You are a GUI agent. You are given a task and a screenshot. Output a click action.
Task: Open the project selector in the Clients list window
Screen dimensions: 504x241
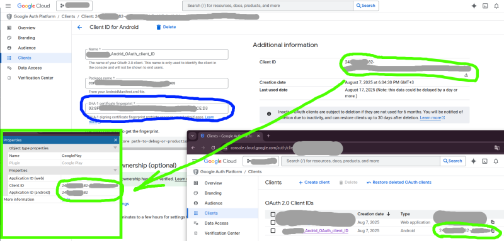pos(261,161)
